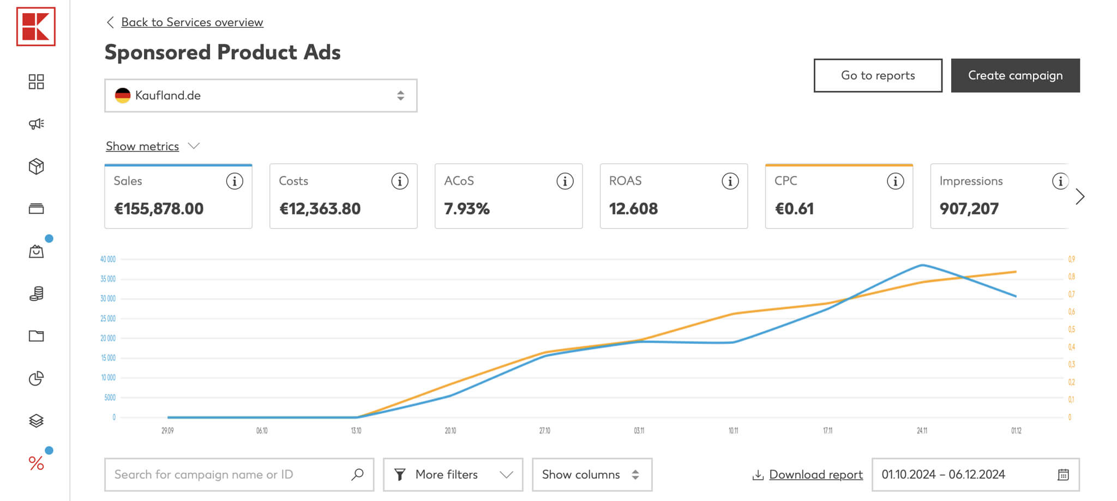
Task: Click the campaign search input field
Action: coord(229,475)
